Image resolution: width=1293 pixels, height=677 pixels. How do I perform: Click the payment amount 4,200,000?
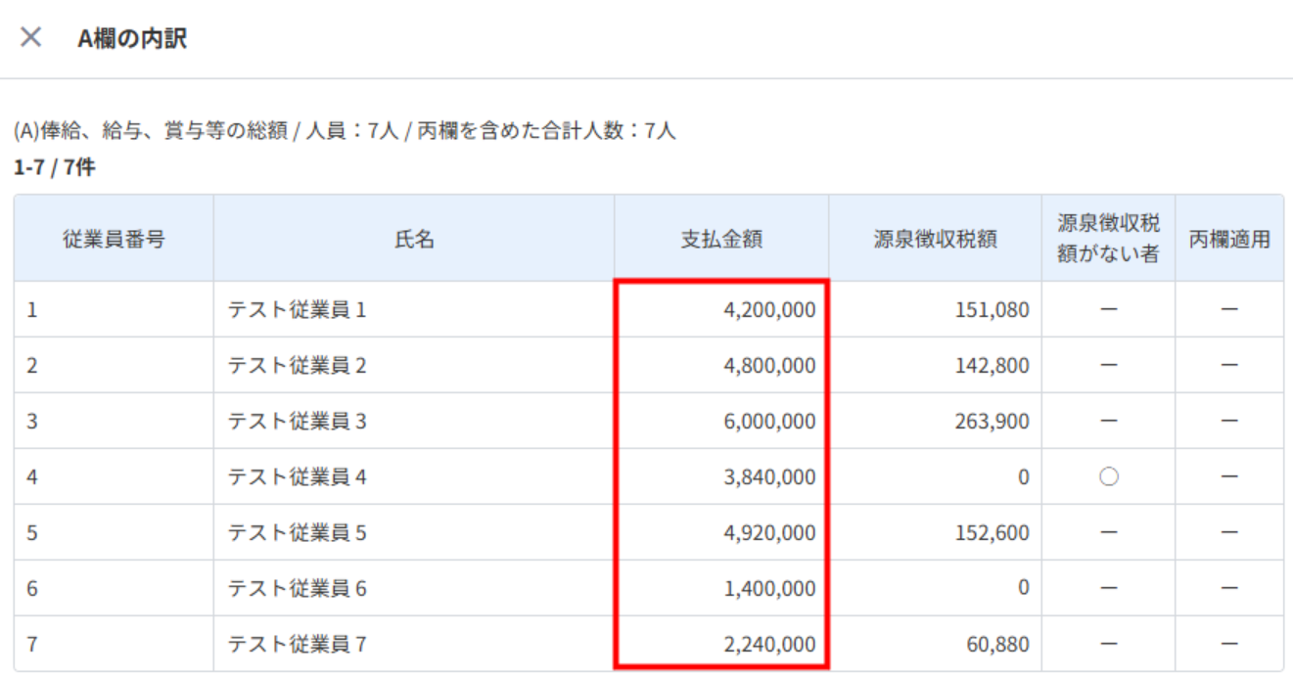(768, 310)
